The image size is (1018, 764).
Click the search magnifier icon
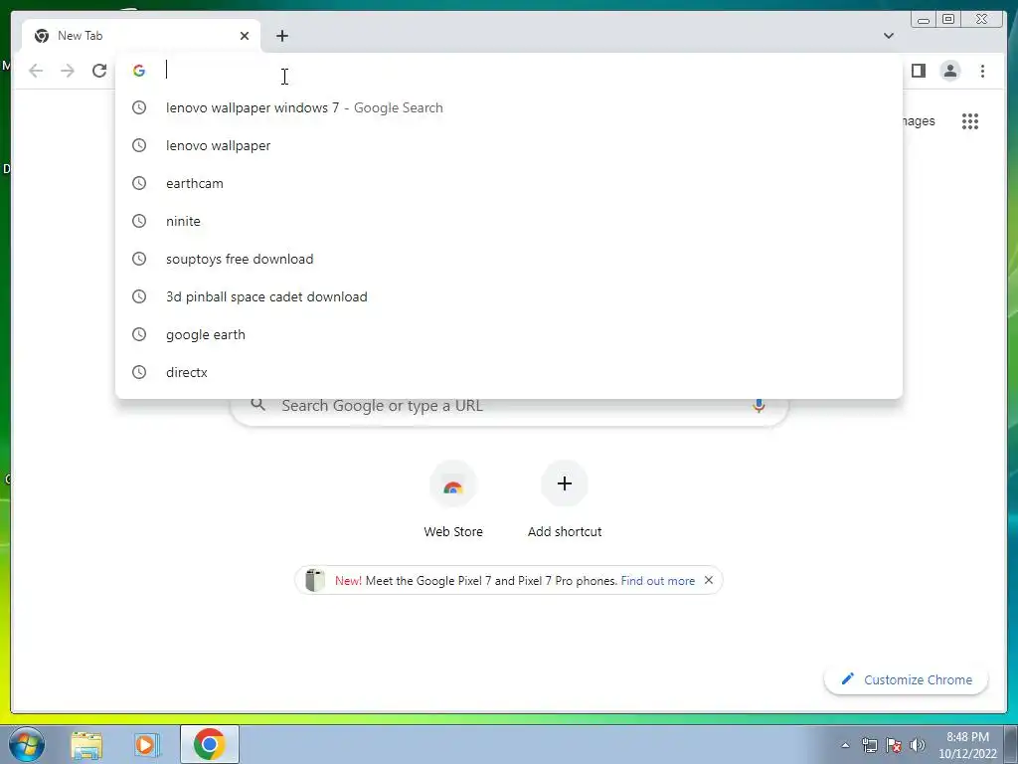[257, 405]
